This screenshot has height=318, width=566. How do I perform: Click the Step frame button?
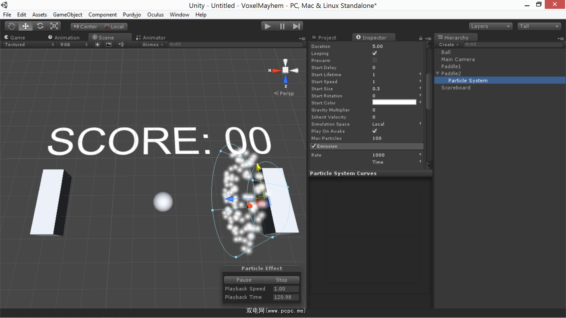click(296, 26)
